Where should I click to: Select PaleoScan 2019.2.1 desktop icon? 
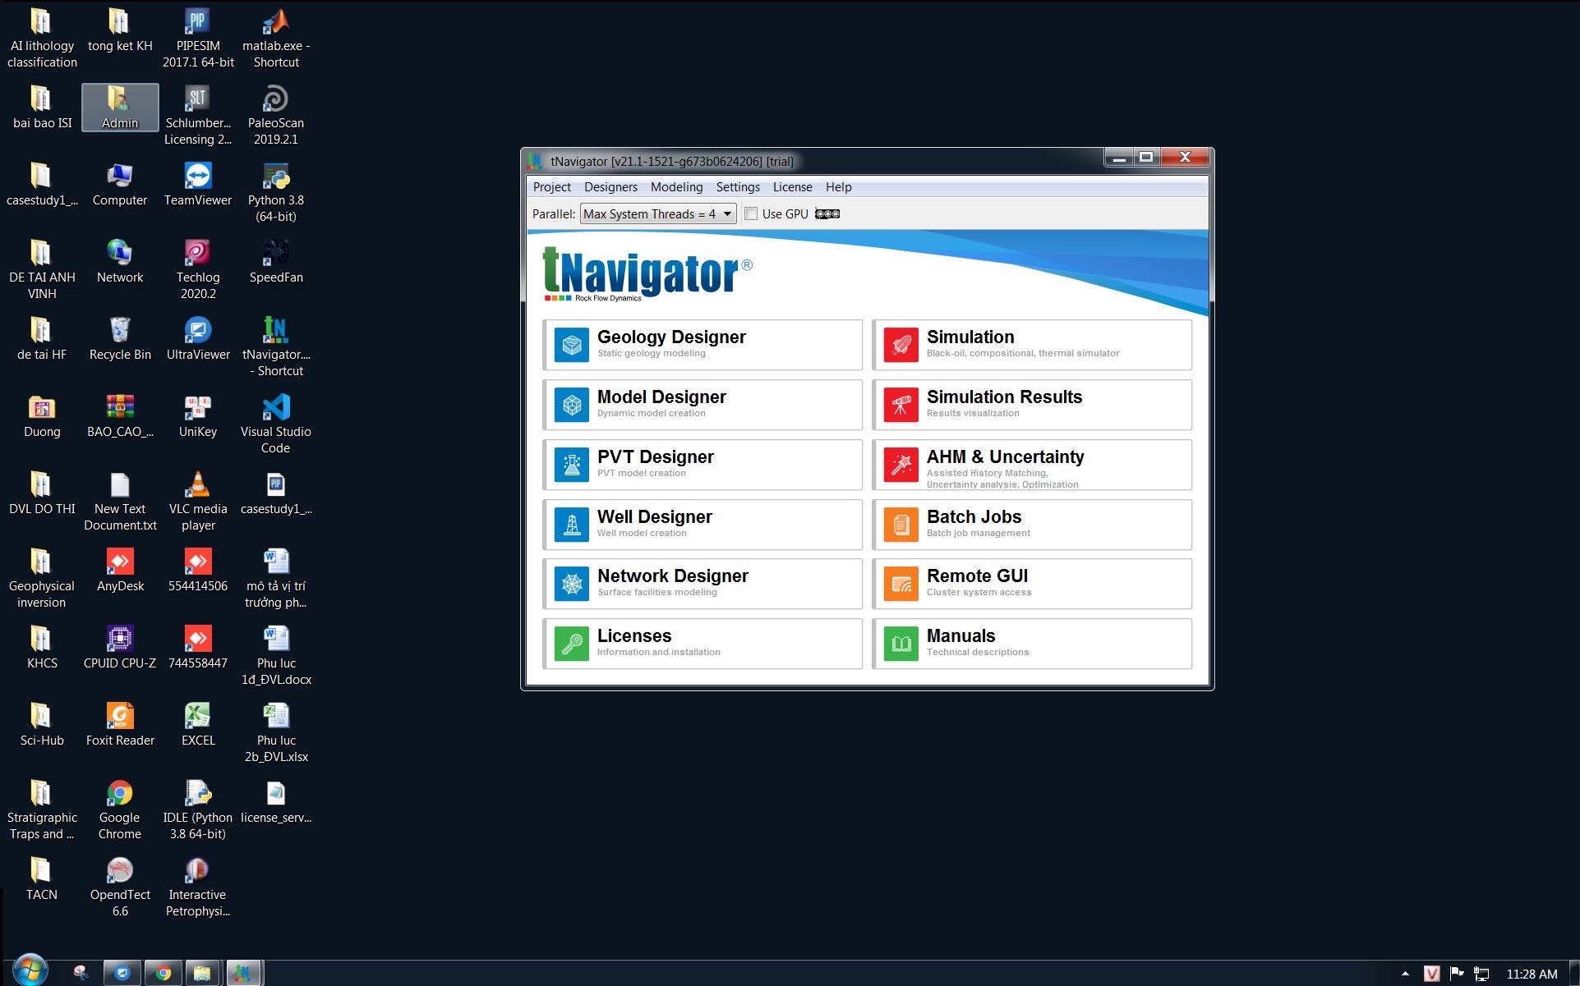[276, 116]
